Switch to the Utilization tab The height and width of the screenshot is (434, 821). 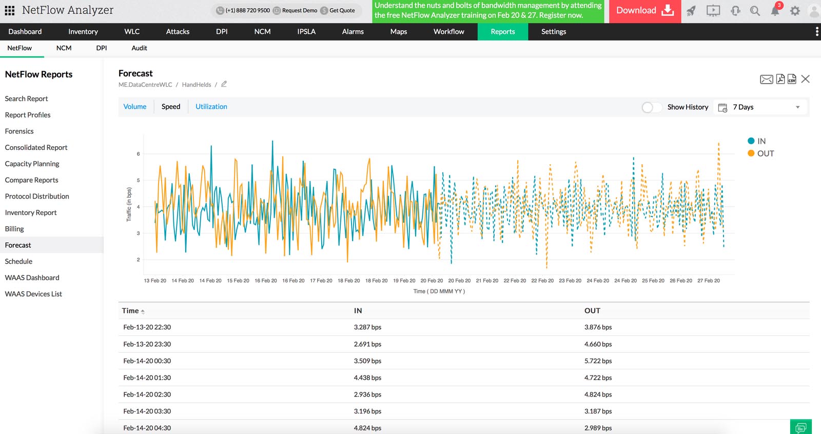pos(211,107)
